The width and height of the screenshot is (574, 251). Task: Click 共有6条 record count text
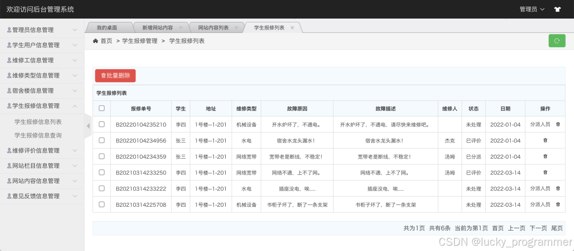coord(439,228)
